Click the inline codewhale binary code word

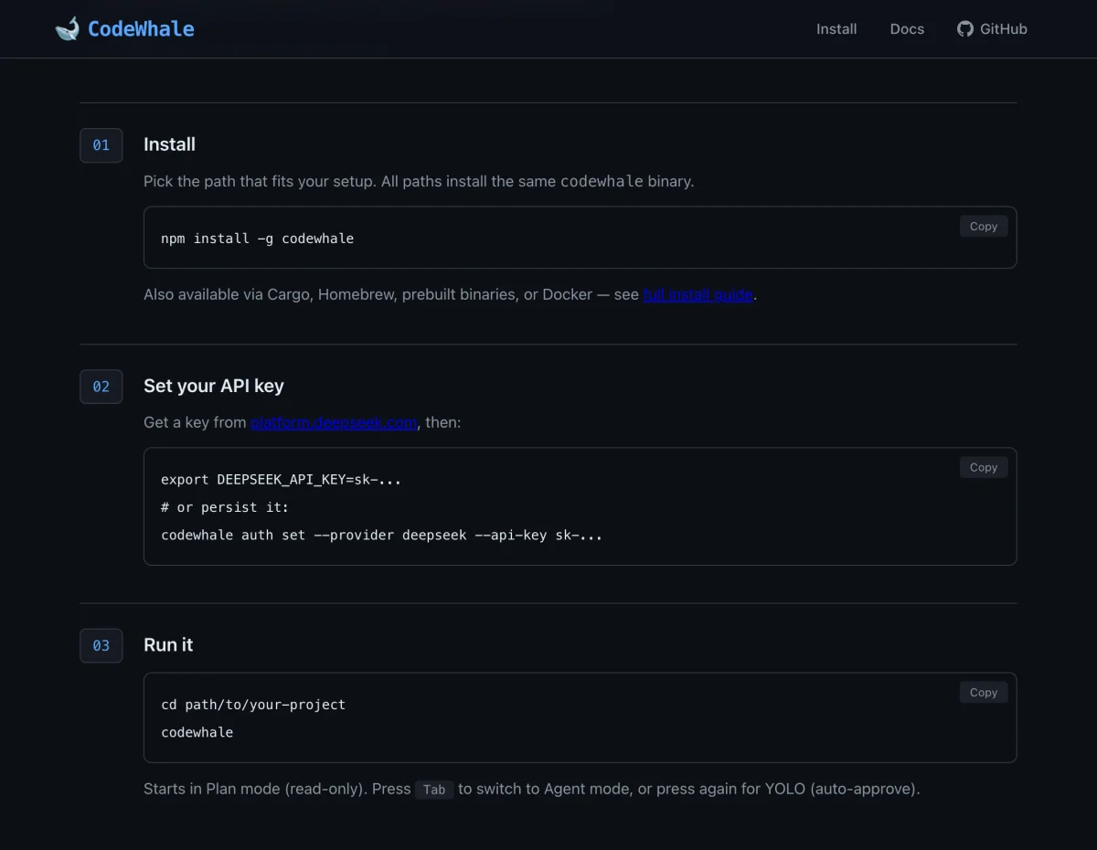602,181
